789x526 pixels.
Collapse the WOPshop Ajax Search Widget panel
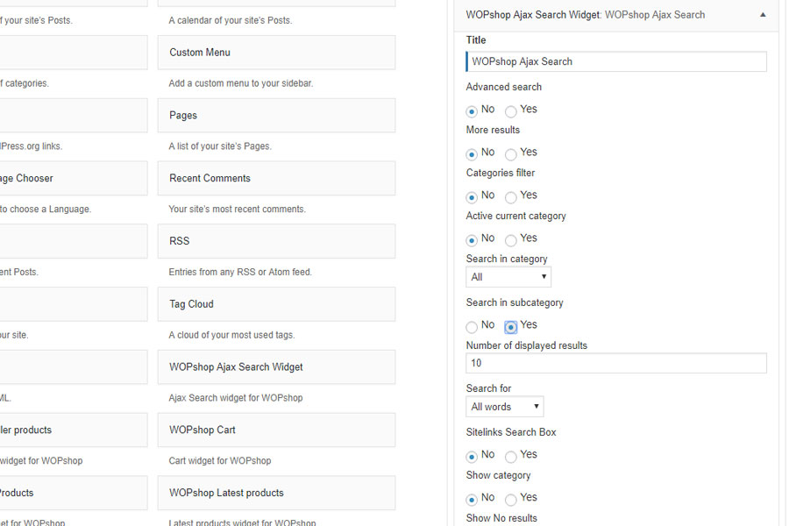(763, 15)
